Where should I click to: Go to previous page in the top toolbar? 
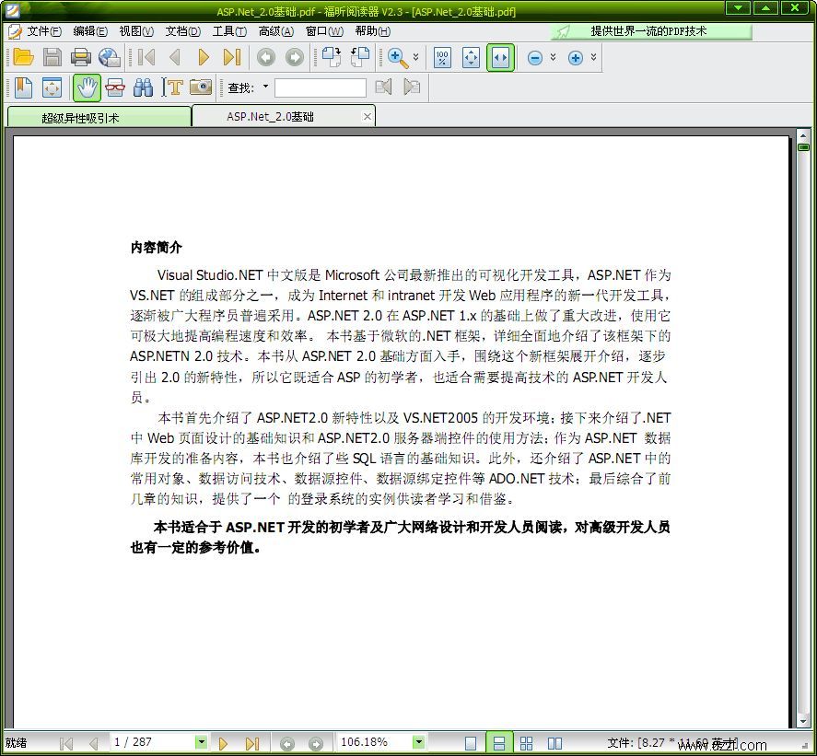point(175,57)
